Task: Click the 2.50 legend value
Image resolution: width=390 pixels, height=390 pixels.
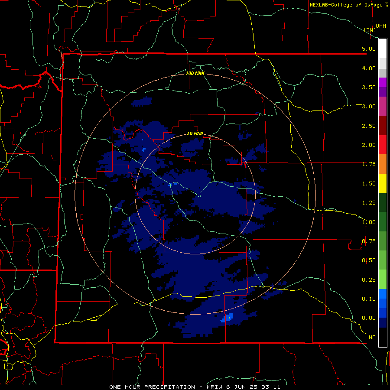Action: (369, 126)
